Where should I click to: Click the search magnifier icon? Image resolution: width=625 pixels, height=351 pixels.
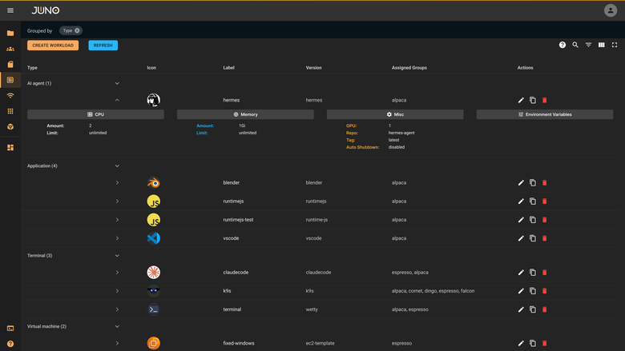coord(575,45)
